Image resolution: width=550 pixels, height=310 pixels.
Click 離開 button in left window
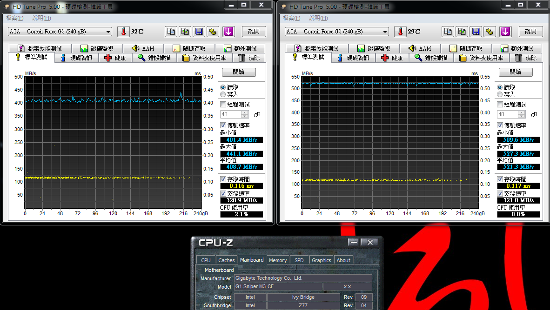tap(254, 32)
